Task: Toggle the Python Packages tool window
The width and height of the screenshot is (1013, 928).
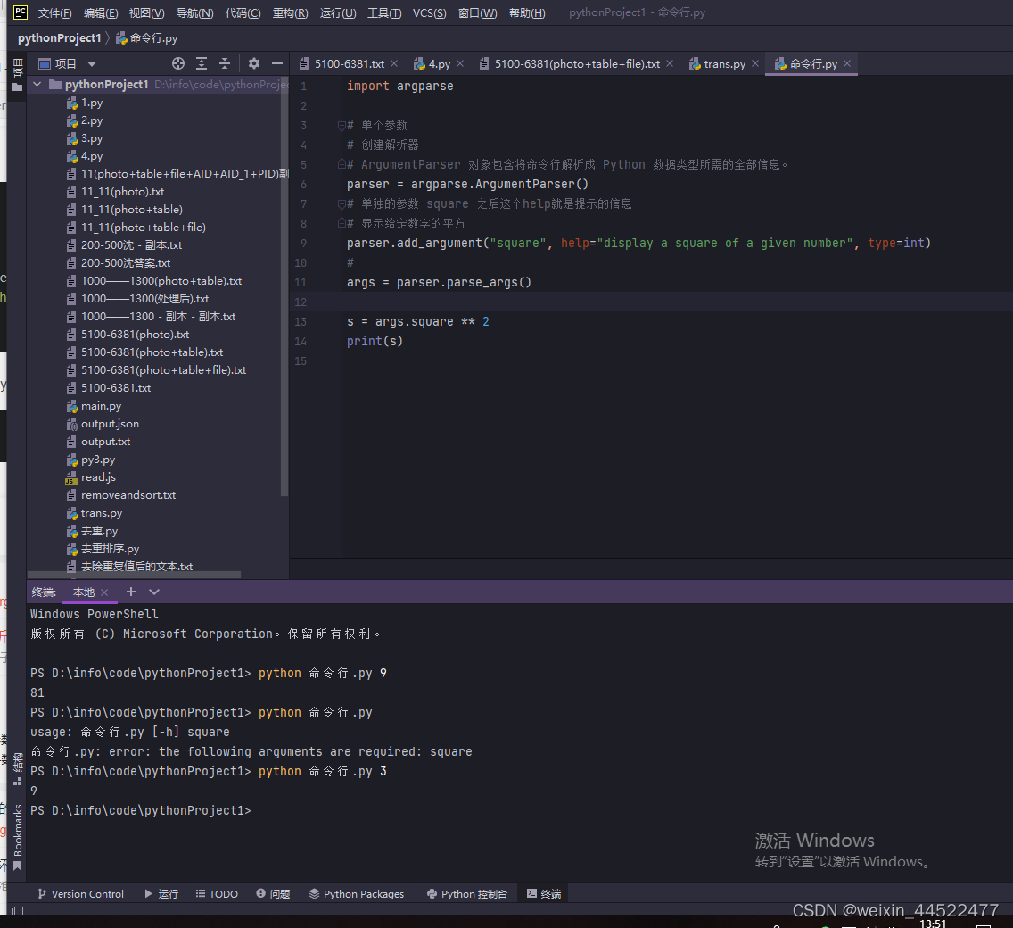Action: coord(356,893)
